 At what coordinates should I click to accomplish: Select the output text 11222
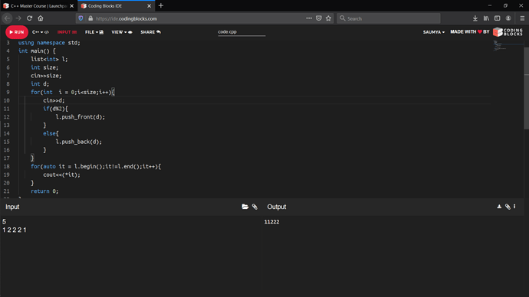(271, 221)
